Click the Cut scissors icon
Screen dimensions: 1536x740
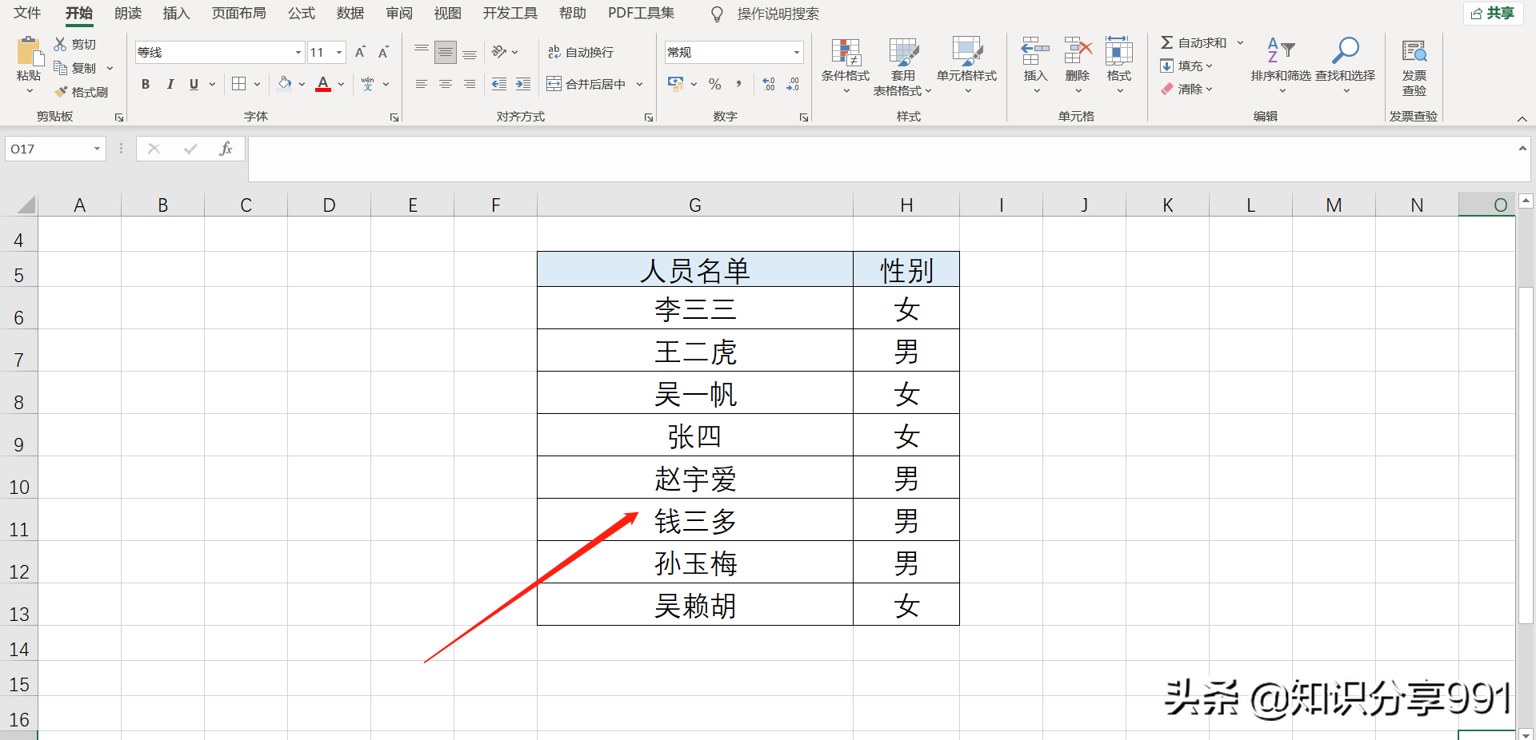(61, 44)
